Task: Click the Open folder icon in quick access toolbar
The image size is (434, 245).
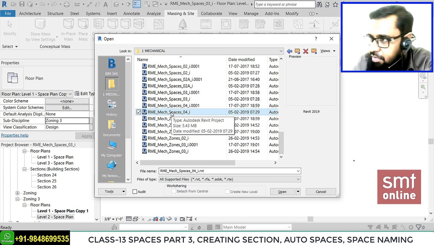Action: point(14,4)
